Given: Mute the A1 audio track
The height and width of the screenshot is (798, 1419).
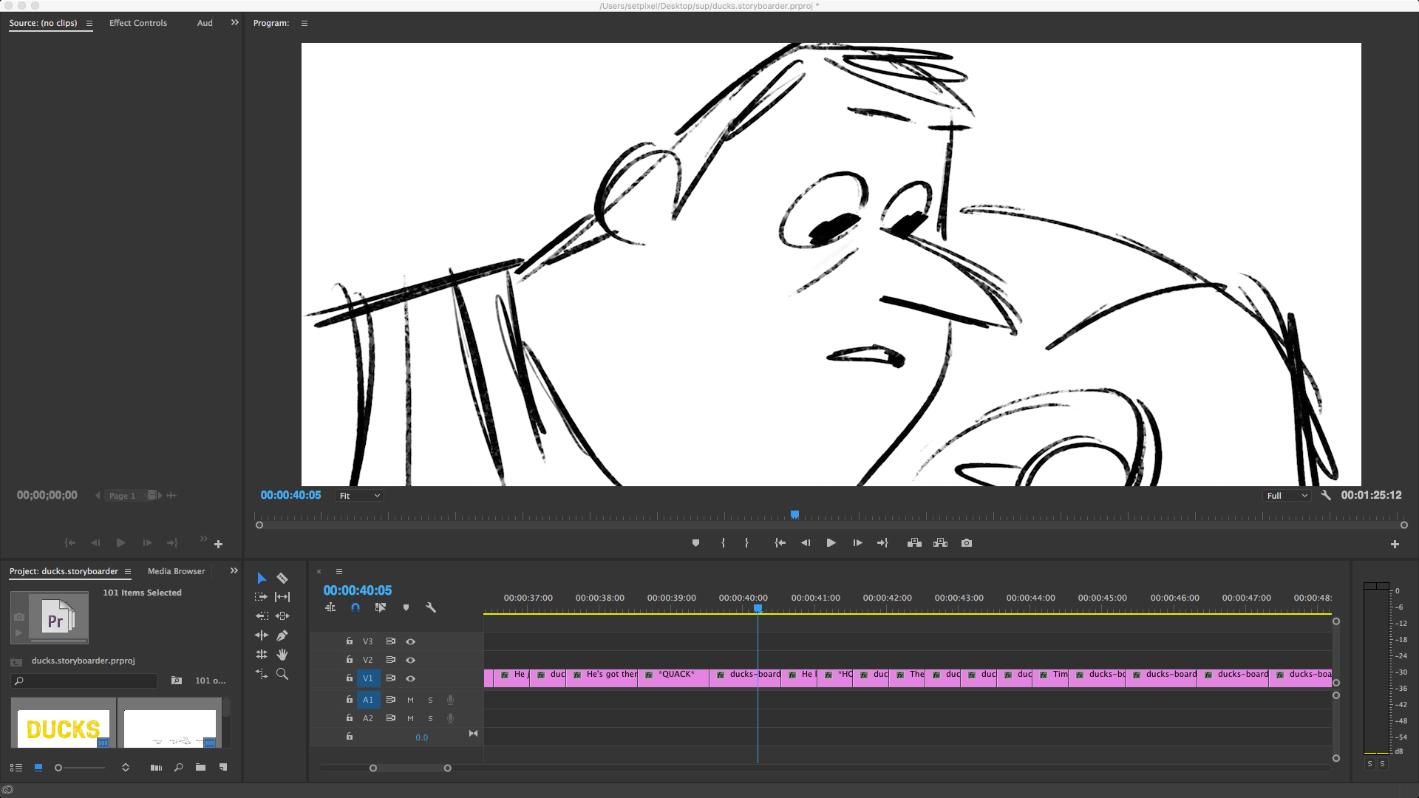Looking at the screenshot, I should click(x=410, y=700).
